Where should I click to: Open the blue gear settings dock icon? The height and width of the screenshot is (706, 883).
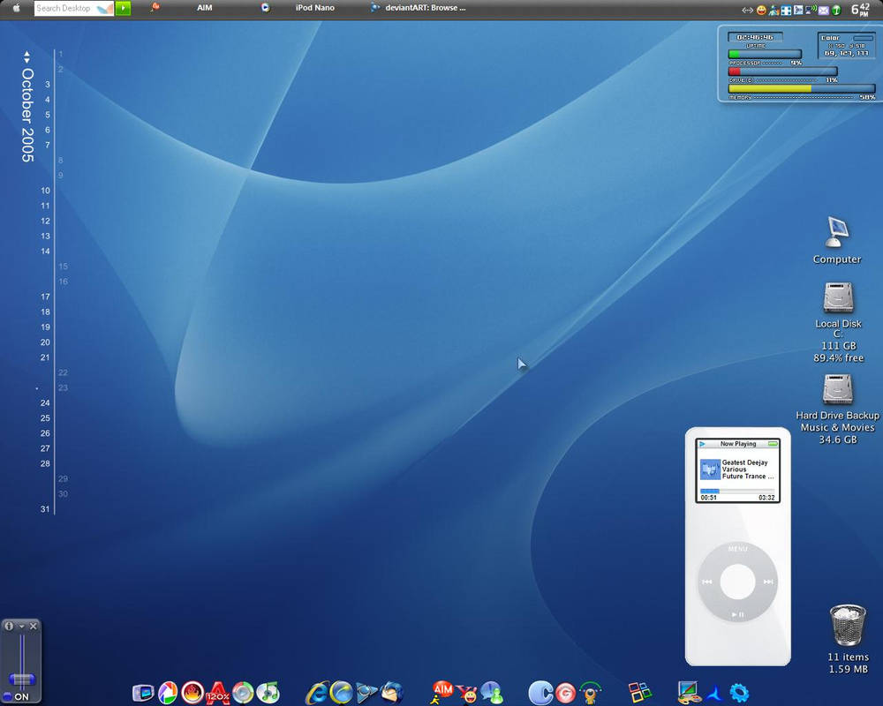pos(739,693)
